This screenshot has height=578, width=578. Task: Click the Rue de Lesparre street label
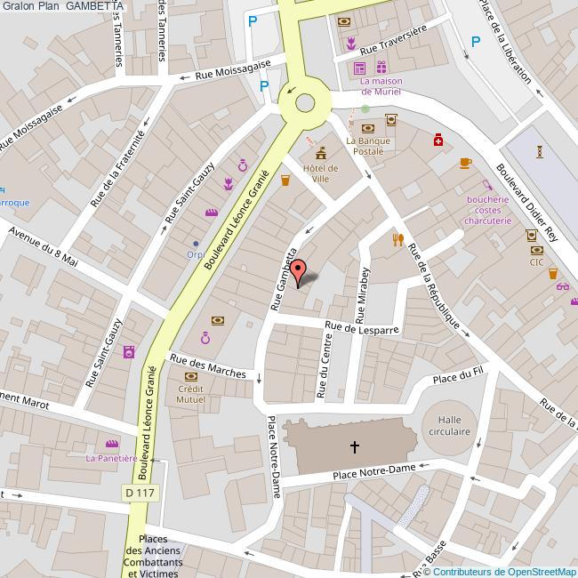[362, 328]
